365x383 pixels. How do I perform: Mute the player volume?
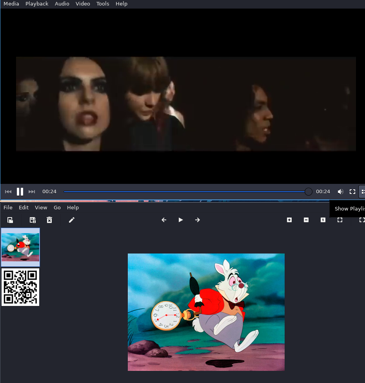pyautogui.click(x=340, y=192)
